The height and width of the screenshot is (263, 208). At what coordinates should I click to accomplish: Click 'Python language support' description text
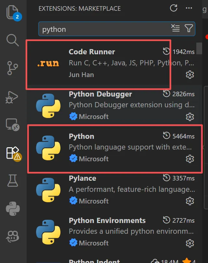point(130,147)
